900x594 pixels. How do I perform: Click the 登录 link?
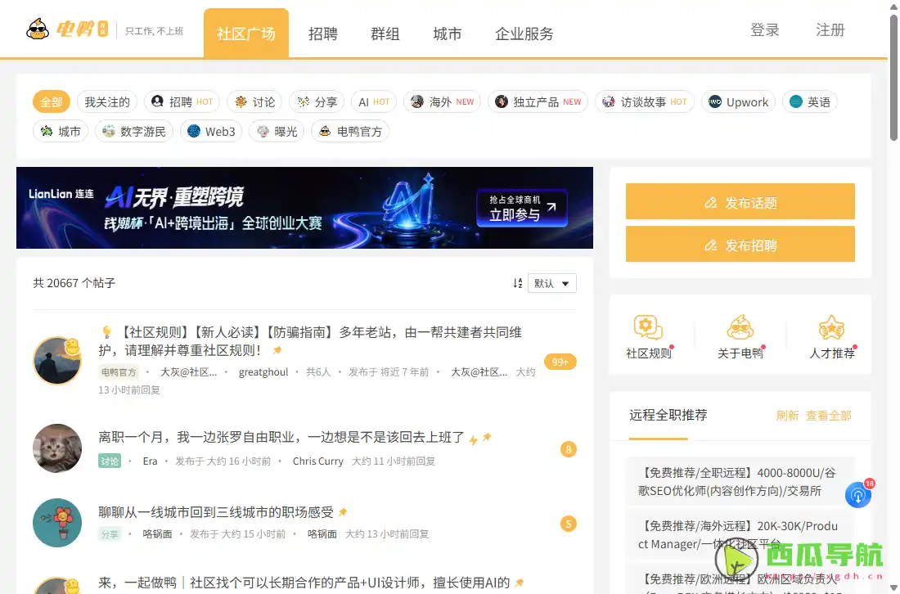click(764, 29)
